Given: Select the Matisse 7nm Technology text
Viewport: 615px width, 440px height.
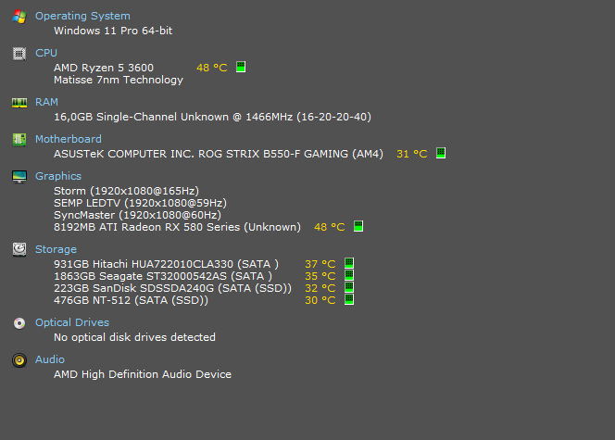Looking at the screenshot, I should 119,80.
